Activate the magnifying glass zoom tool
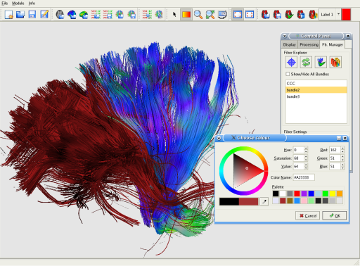Viewport: 360px width, 266px height. click(198, 15)
